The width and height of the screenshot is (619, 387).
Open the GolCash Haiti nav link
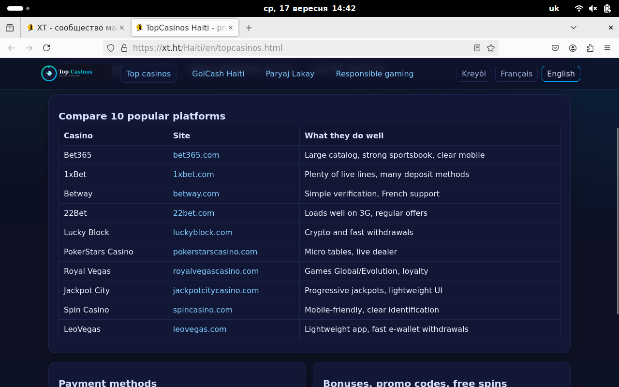pos(218,74)
